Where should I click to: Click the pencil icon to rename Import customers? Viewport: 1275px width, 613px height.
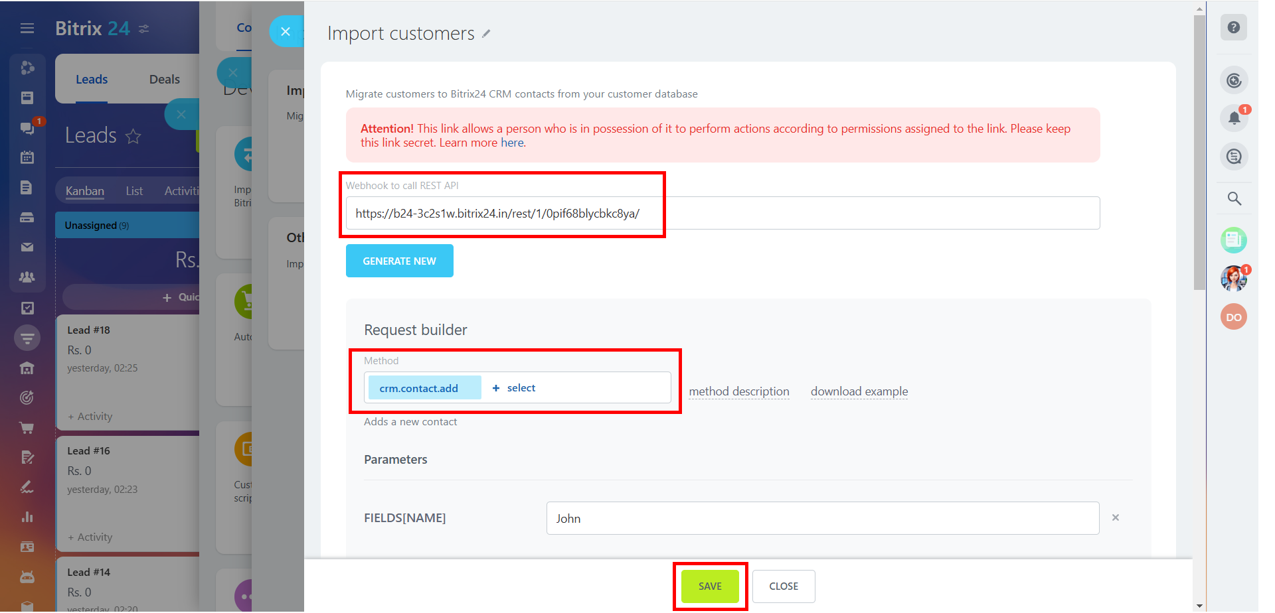point(486,33)
